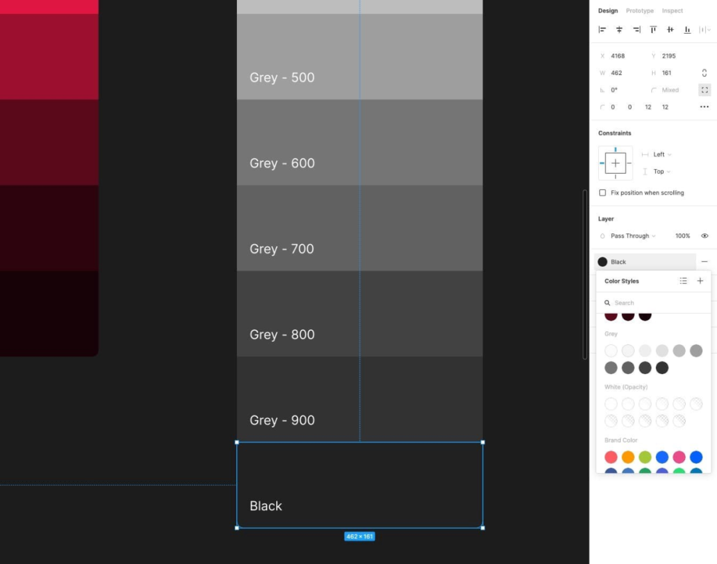717x564 pixels.
Task: Click the Black text label on canvas
Action: pyautogui.click(x=266, y=506)
